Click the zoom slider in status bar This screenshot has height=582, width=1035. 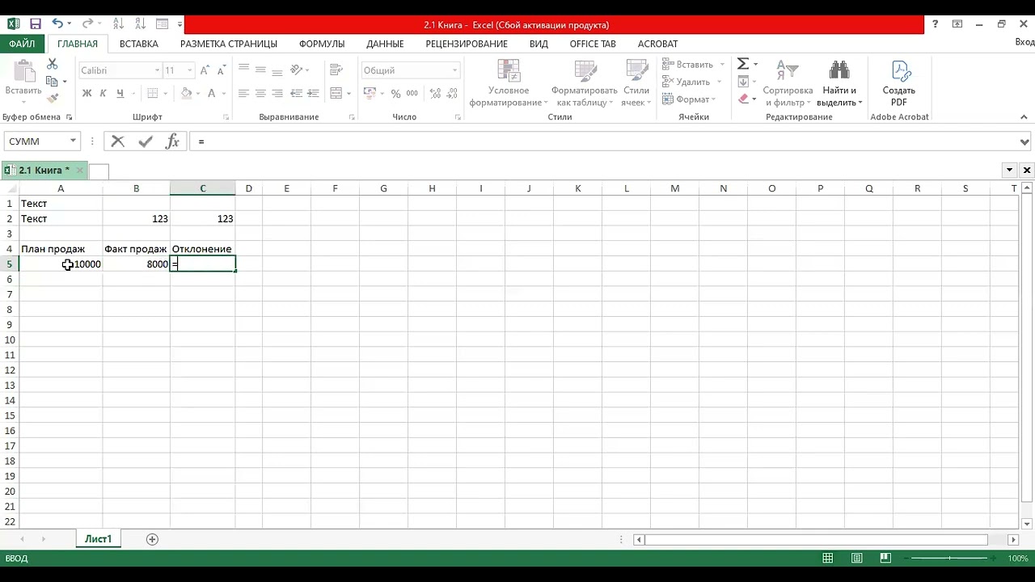point(951,559)
